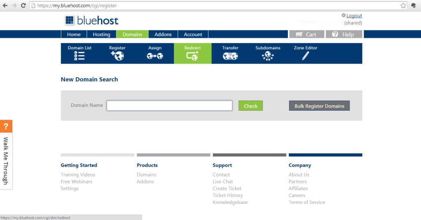Viewport: 421px width, 220px height.
Task: Start Live Chat link
Action: tap(223, 182)
